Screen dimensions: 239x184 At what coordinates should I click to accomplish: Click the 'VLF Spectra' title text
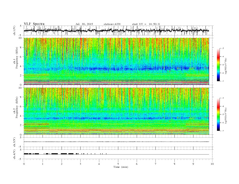(34, 24)
